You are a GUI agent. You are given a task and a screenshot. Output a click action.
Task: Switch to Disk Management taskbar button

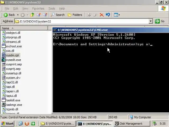(132, 124)
